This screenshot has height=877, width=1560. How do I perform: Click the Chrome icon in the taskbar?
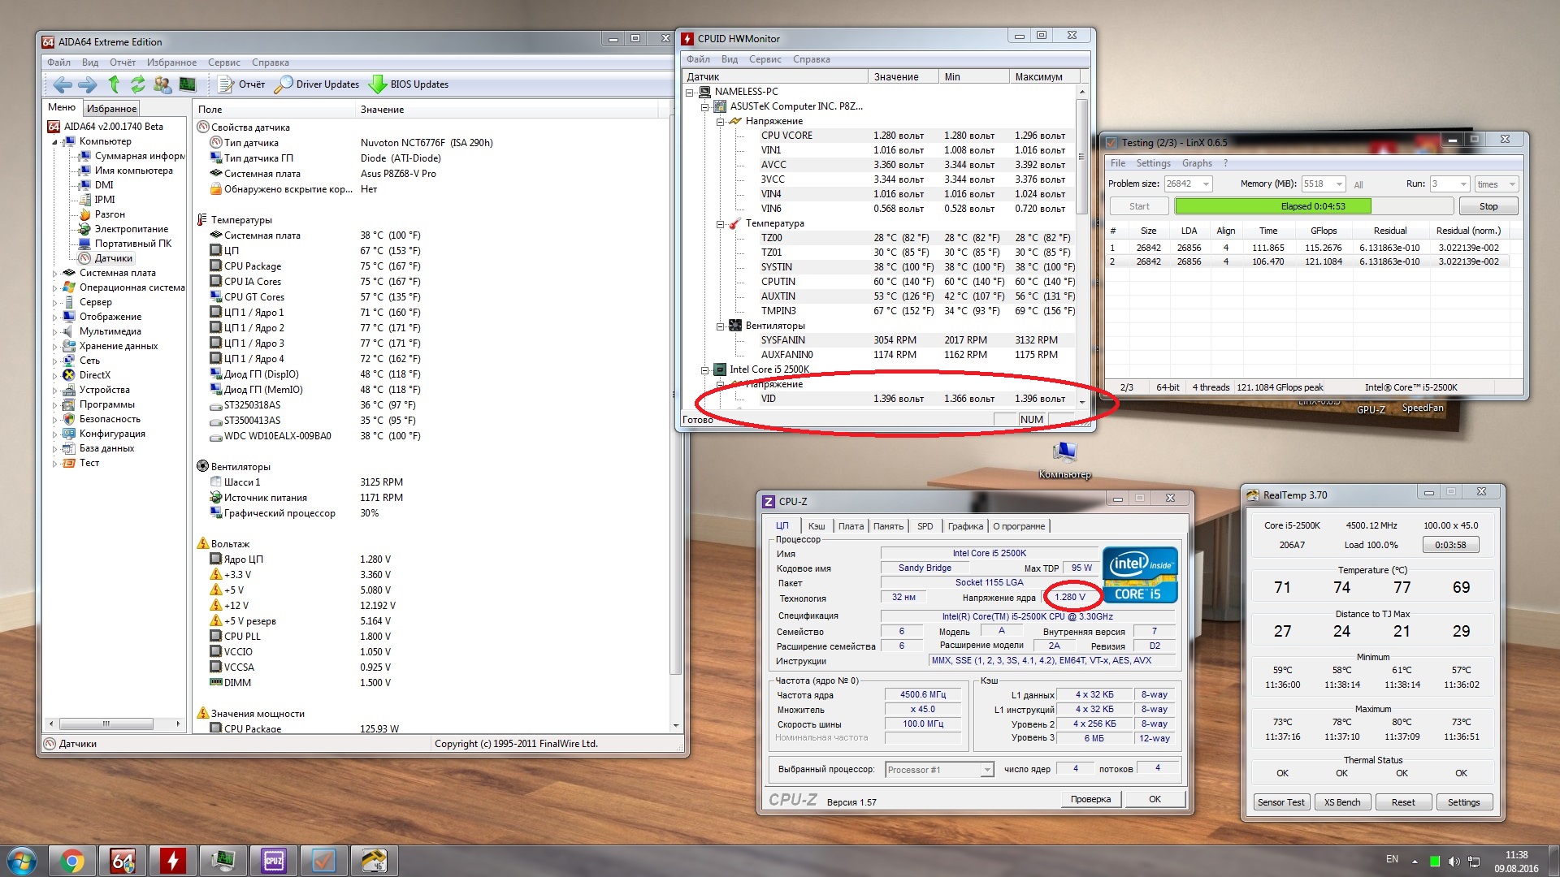pyautogui.click(x=72, y=861)
